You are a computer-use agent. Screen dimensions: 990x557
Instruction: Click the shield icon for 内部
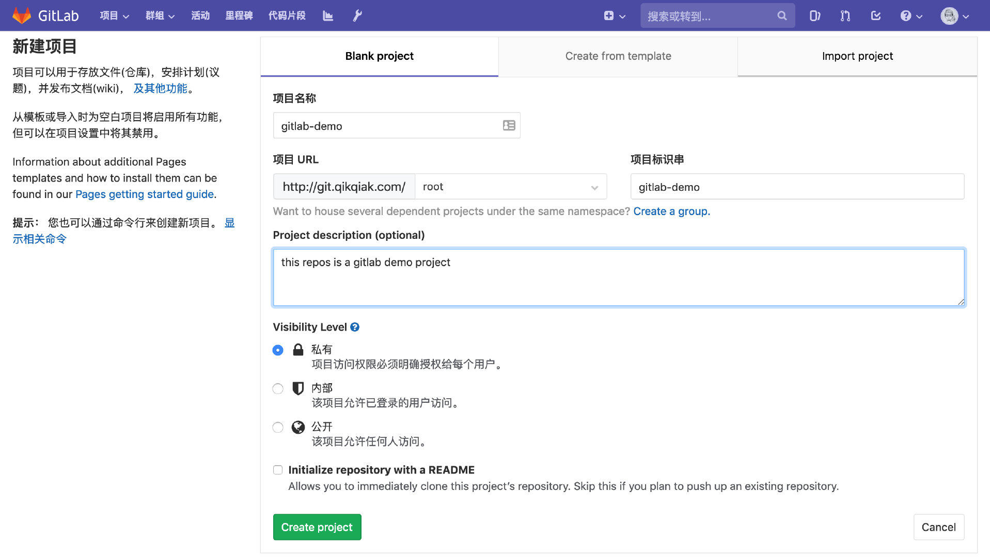coord(298,388)
